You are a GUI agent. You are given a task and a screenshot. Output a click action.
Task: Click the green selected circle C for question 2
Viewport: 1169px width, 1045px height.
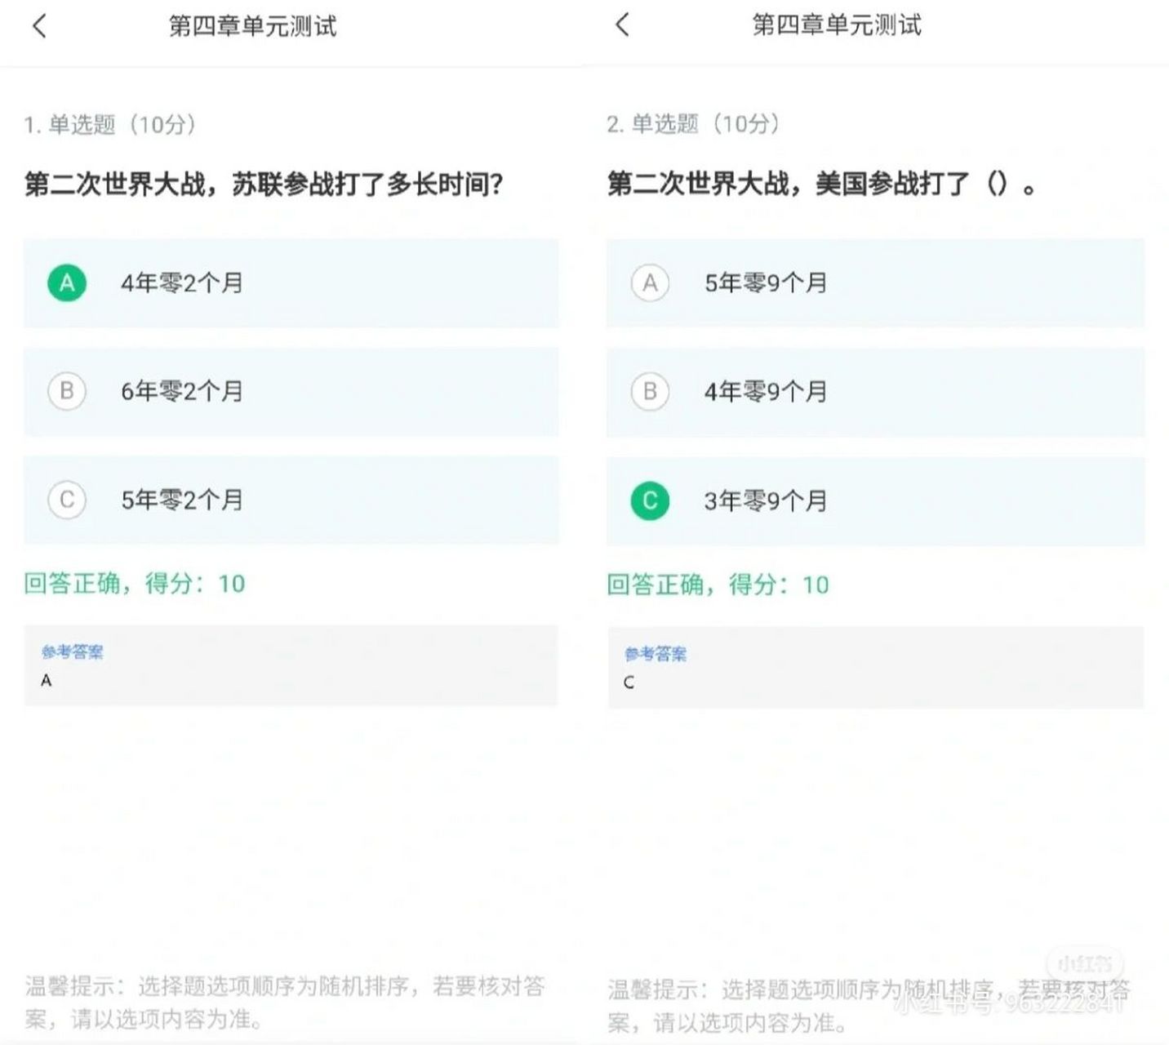pyautogui.click(x=649, y=500)
